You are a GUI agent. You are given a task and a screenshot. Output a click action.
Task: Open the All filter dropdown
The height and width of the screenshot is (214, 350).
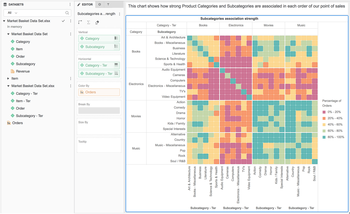click(12, 13)
